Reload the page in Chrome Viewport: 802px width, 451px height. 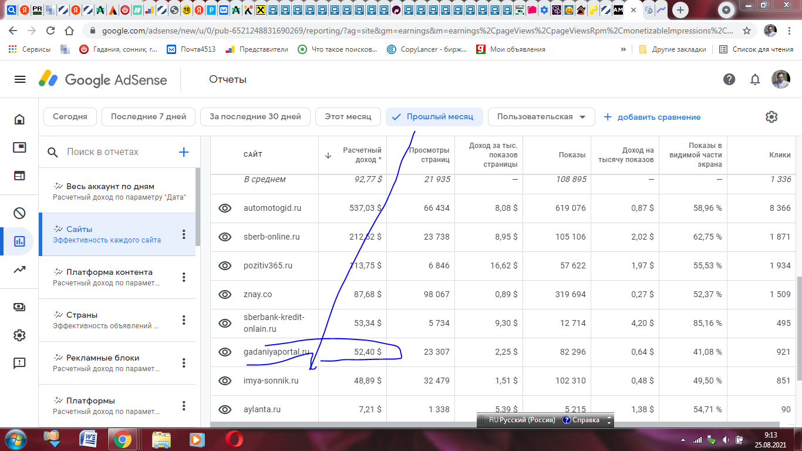[50, 31]
